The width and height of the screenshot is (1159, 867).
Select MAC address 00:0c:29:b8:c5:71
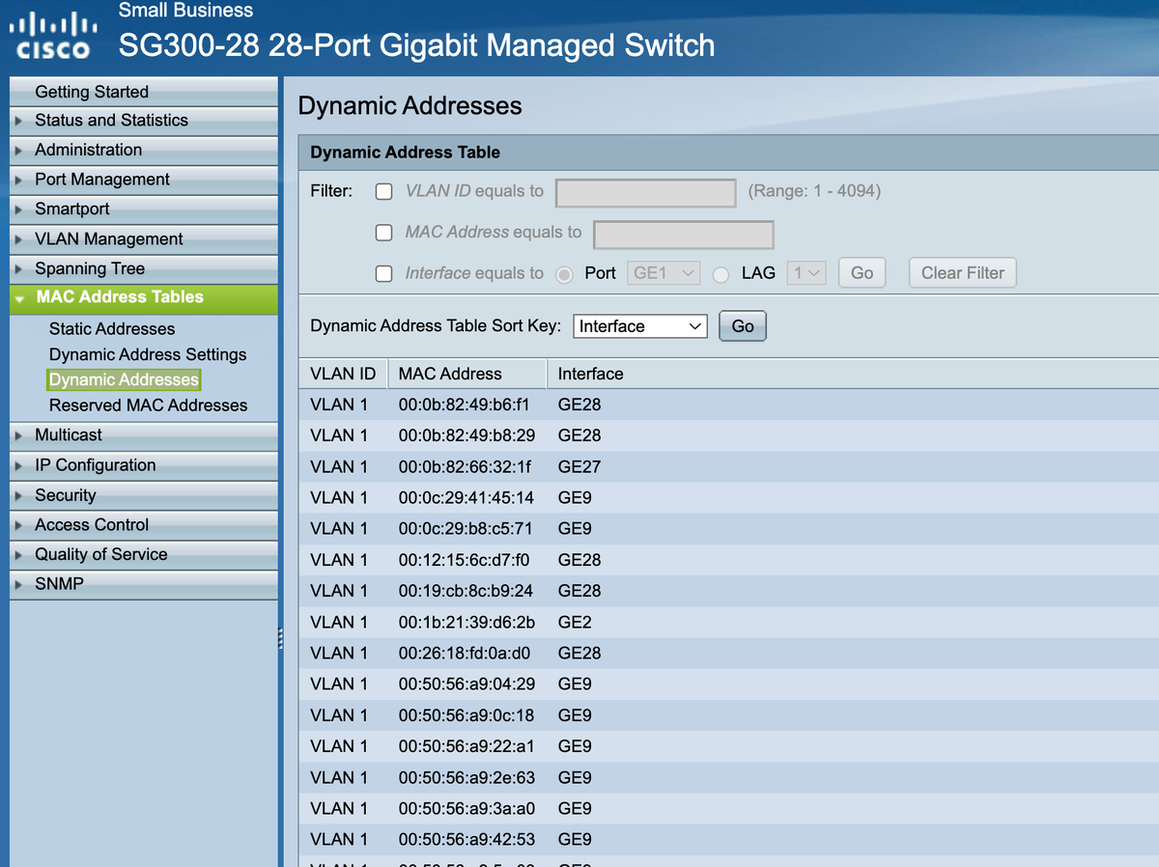(x=466, y=528)
